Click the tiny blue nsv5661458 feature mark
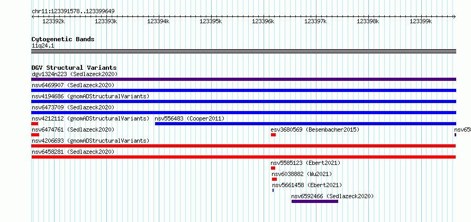The height and width of the screenshot is (222, 471). coord(273,190)
